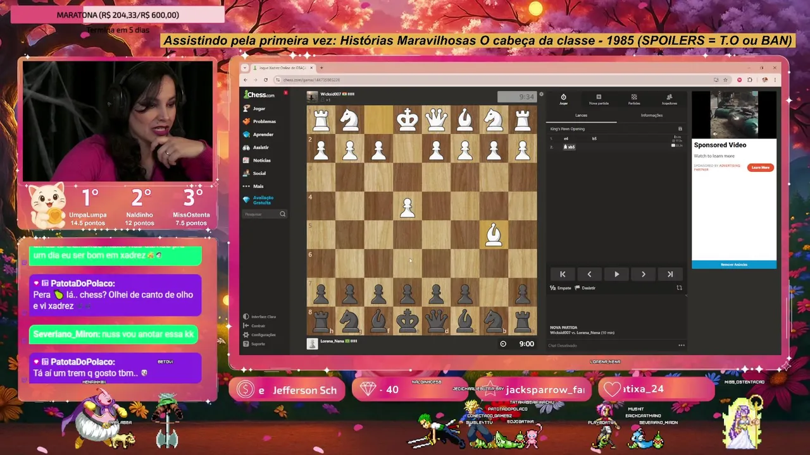
Task: Switch to the Nova partida tab
Action: click(x=599, y=99)
